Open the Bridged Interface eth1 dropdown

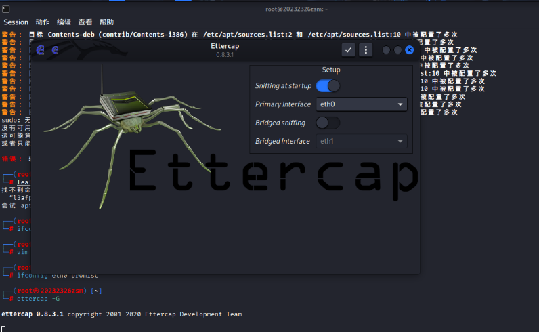(x=362, y=141)
